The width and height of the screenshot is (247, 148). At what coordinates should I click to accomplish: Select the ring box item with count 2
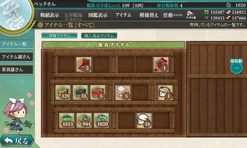[84, 65]
